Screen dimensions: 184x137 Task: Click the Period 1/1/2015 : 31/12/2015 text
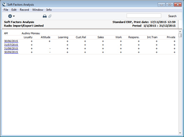(154, 26)
